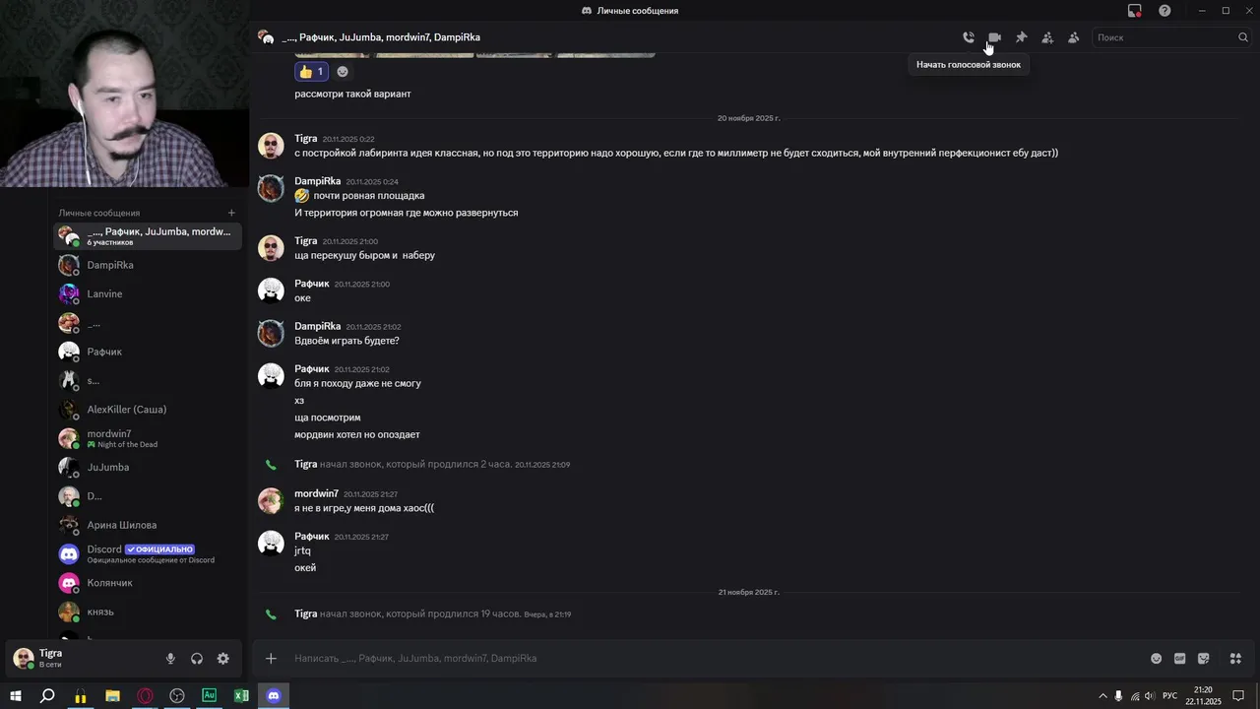Open the GIF picker
Image resolution: width=1260 pixels, height=709 pixels.
1179,659
